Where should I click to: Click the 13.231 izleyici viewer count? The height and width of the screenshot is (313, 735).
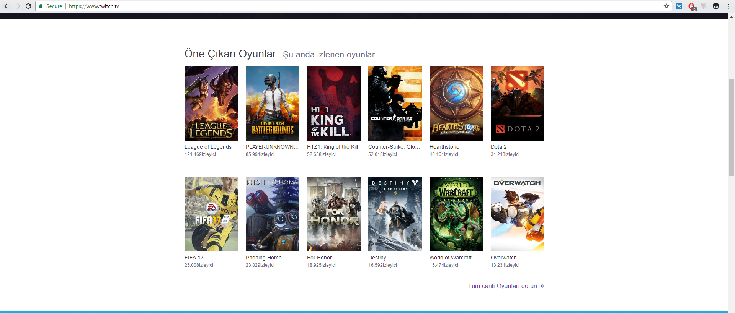[x=505, y=265]
